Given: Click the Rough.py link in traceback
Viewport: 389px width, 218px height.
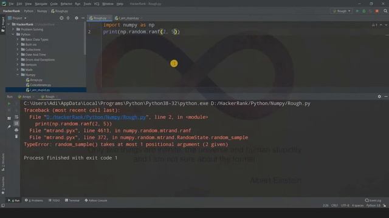Looking at the screenshot, I should coord(96,117).
